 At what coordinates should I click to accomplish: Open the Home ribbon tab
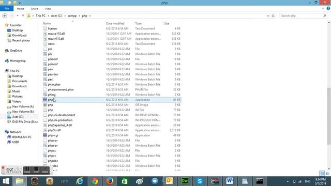[x=21, y=9]
